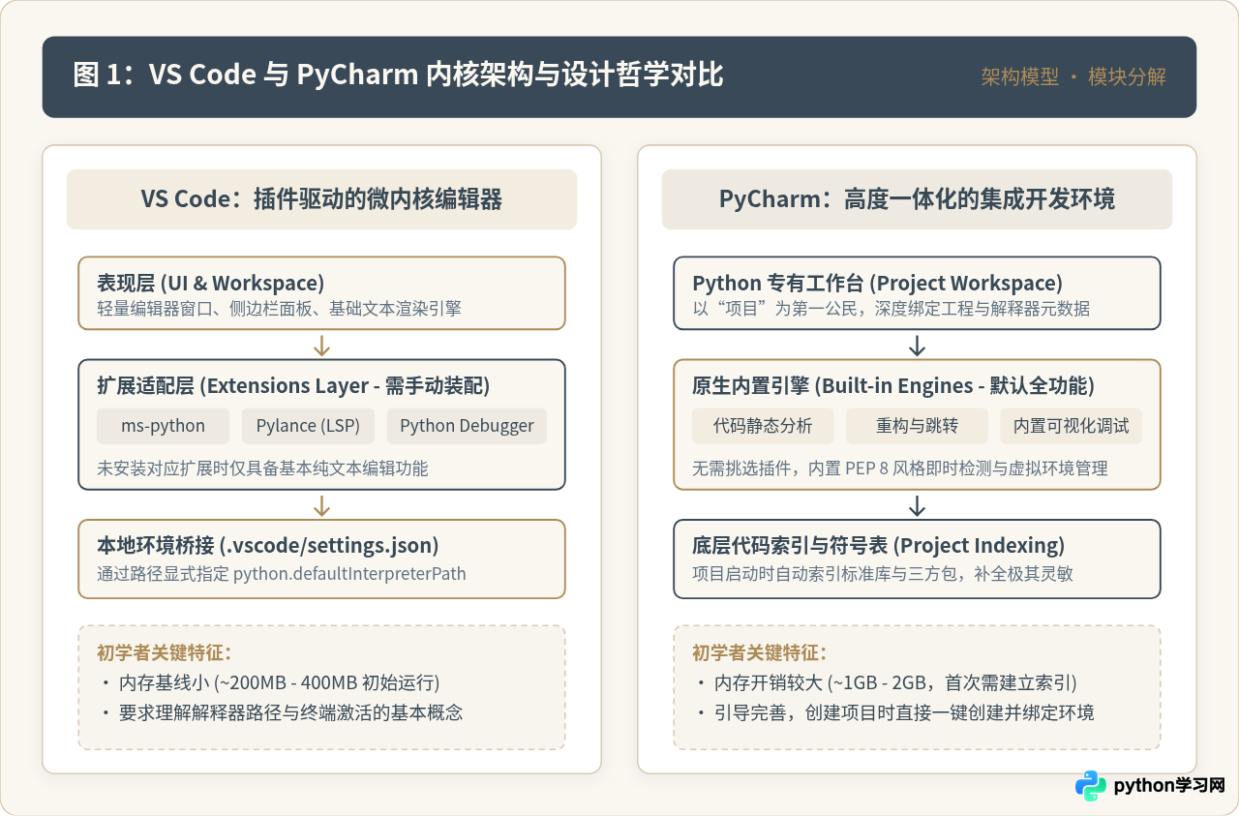The height and width of the screenshot is (816, 1239).
Task: Select the "Python Debugger" chip
Action: pyautogui.click(x=467, y=426)
